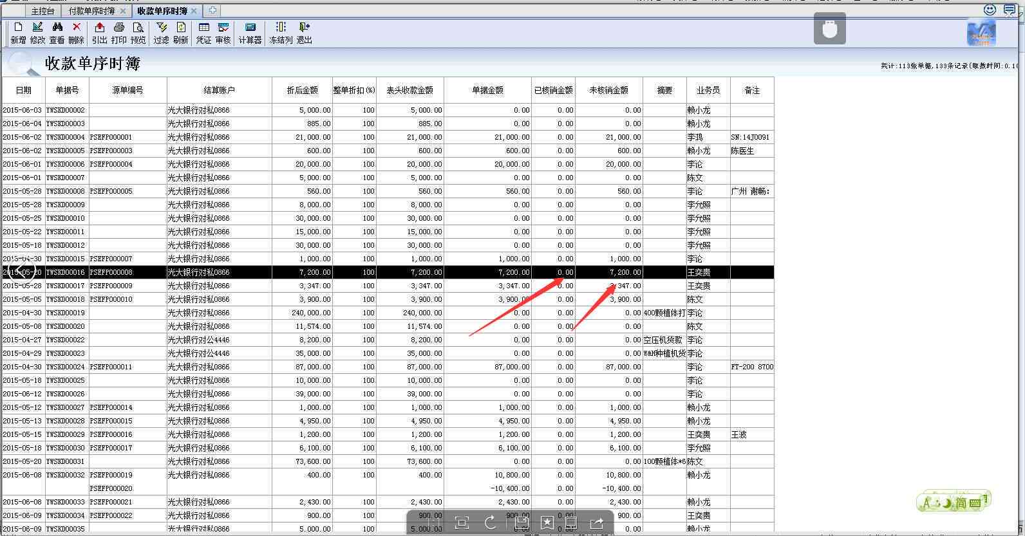Screen dimensions: 1025x536
Task: Click the 退出 (exit) door icon
Action: 305,32
